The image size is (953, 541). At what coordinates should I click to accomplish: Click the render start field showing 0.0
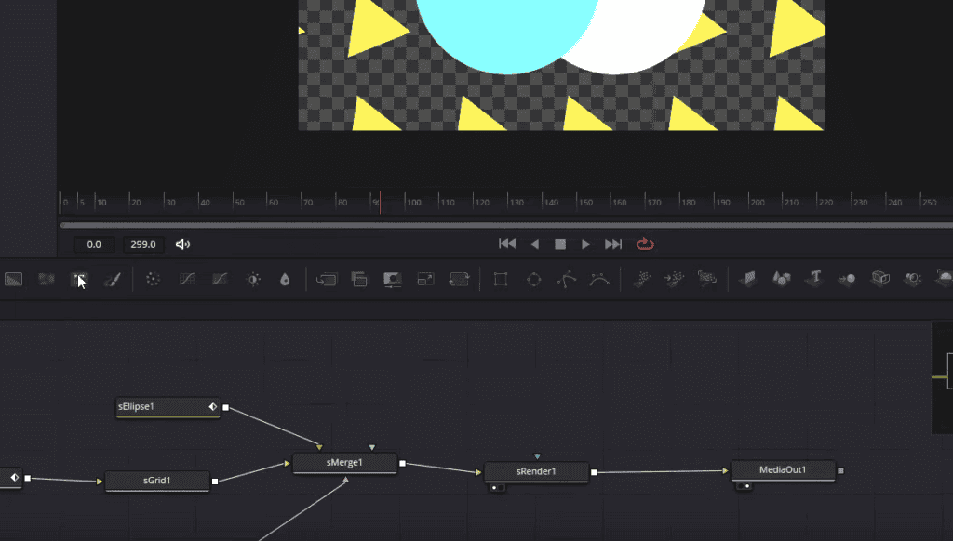94,244
